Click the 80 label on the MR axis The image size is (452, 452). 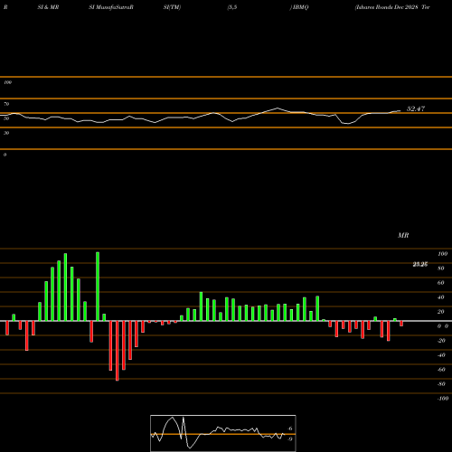coord(441,268)
